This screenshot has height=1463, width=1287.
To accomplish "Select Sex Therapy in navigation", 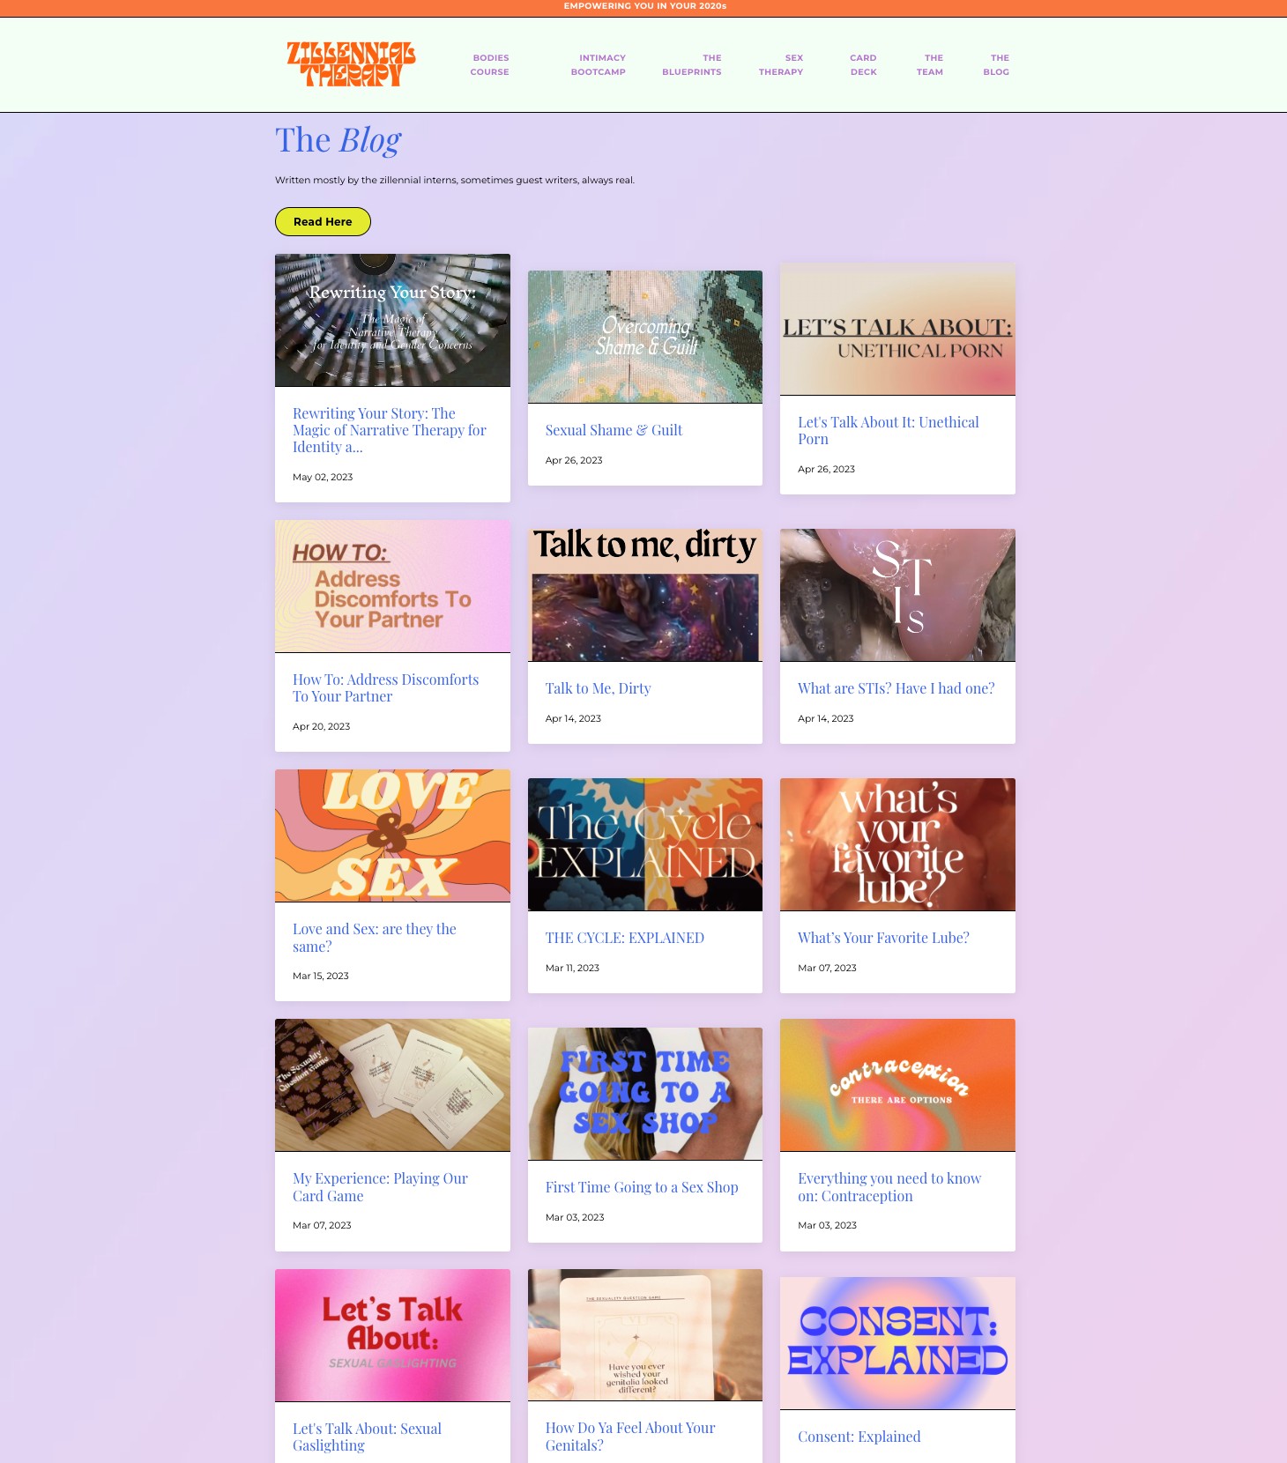I will point(781,65).
